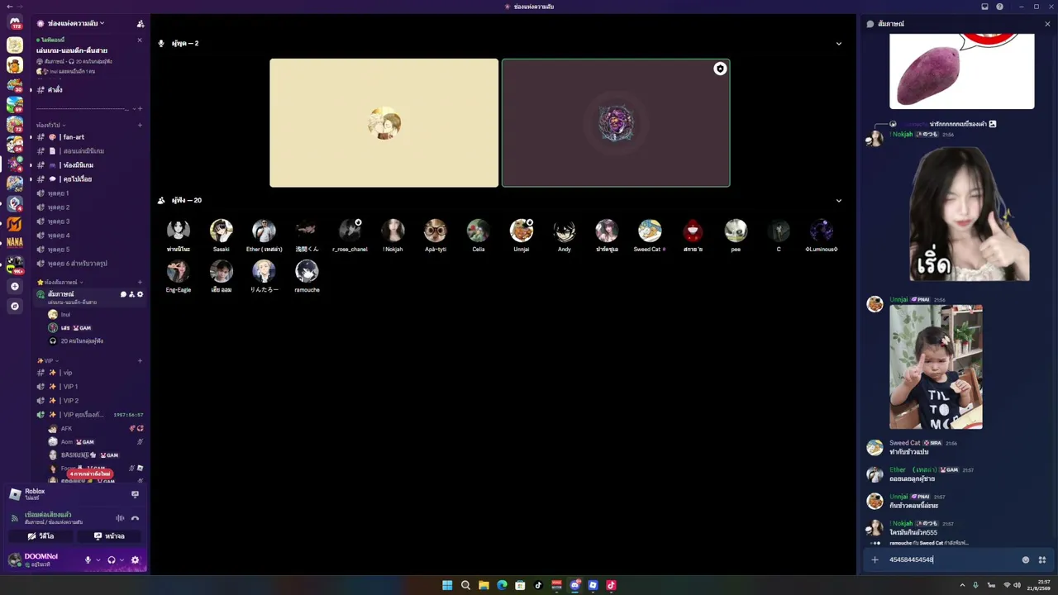Select the beige speaker tile
Image resolution: width=1058 pixels, height=595 pixels.
384,123
